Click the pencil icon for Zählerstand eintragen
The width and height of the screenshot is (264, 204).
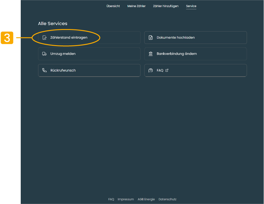click(x=44, y=38)
